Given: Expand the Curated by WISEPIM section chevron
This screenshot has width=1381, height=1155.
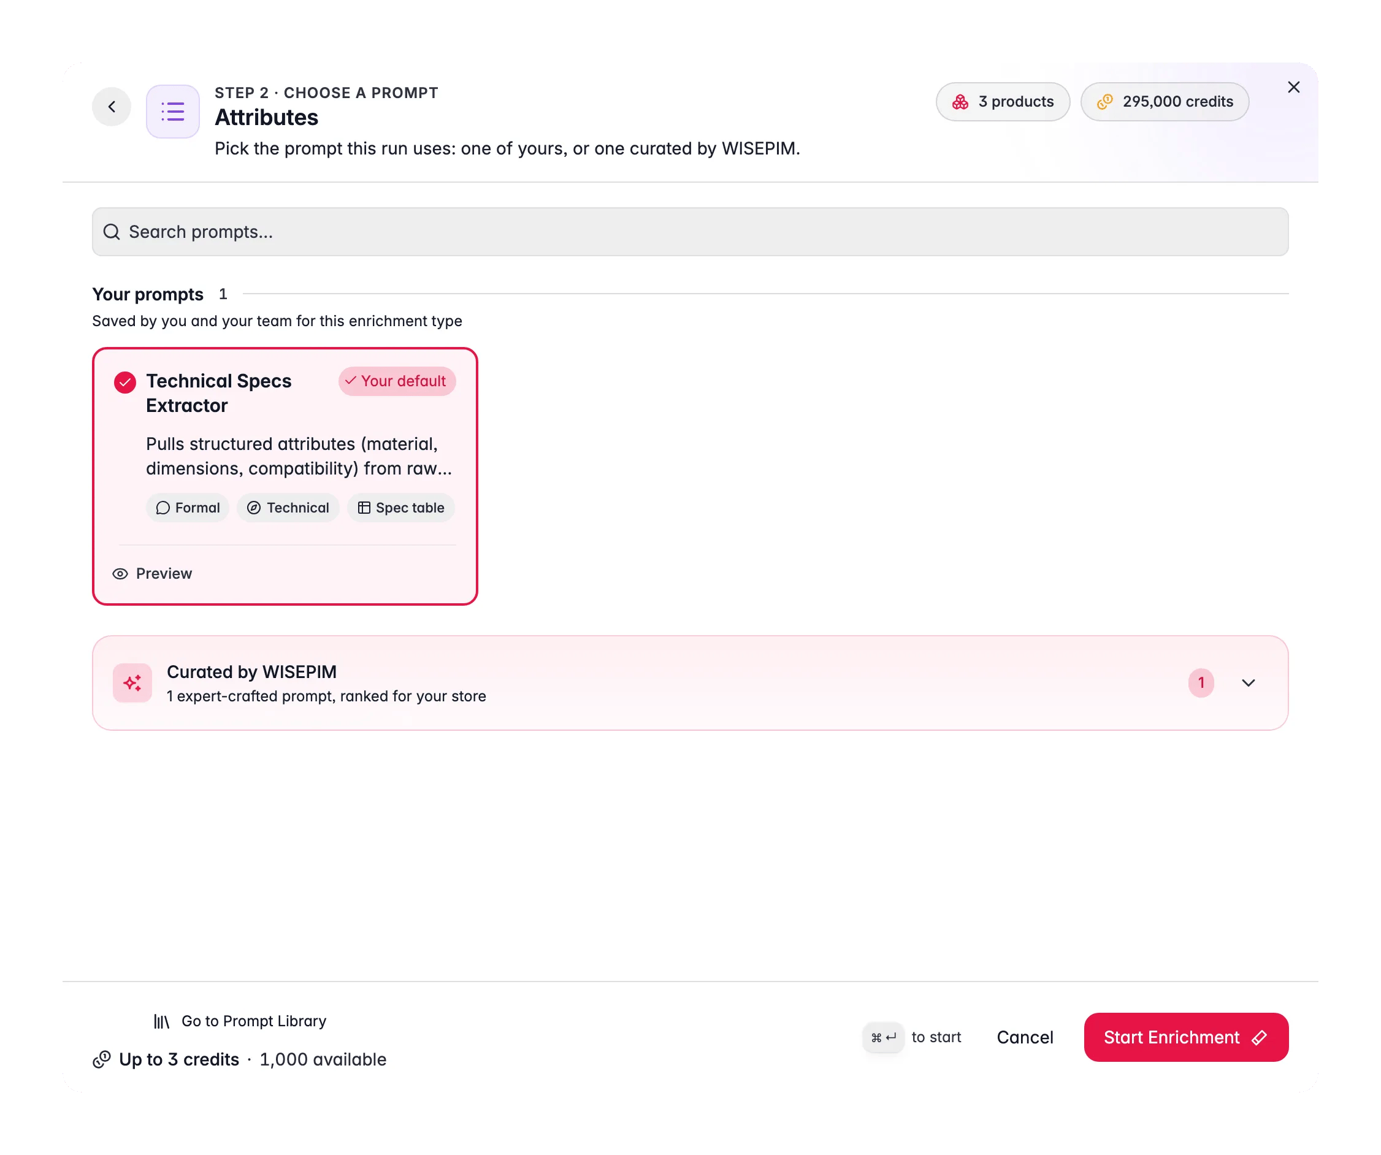Looking at the screenshot, I should 1248,683.
